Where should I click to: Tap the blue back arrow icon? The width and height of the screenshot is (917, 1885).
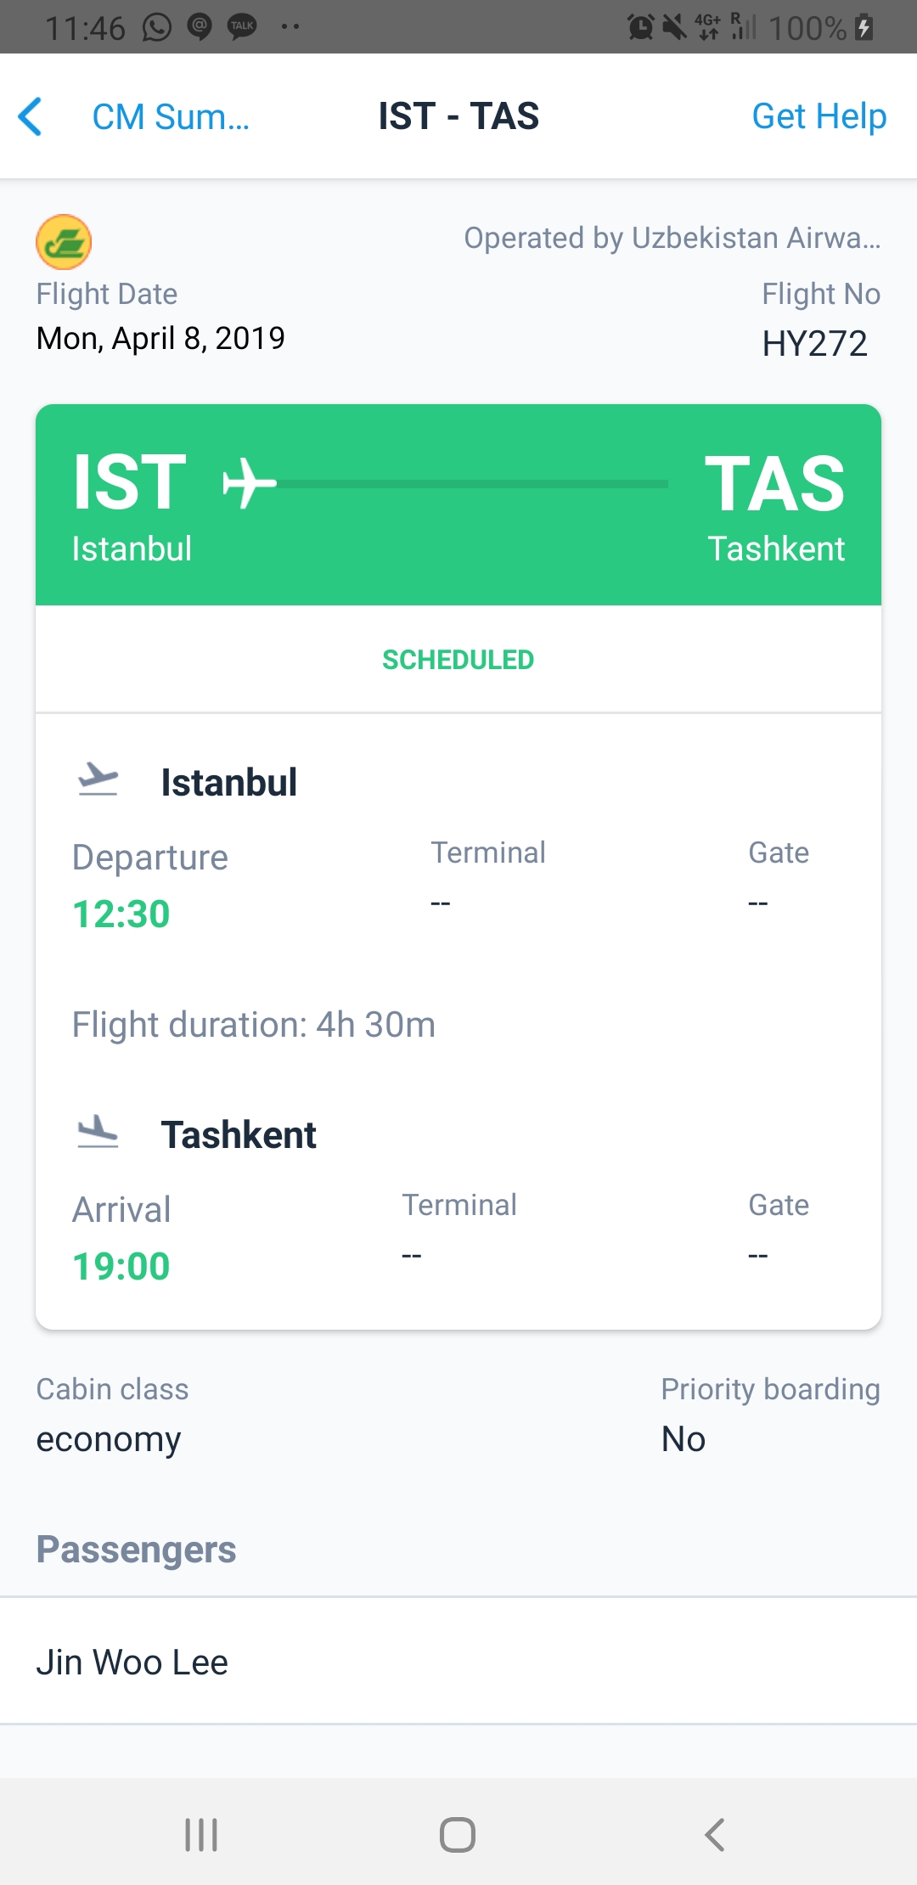click(x=31, y=116)
